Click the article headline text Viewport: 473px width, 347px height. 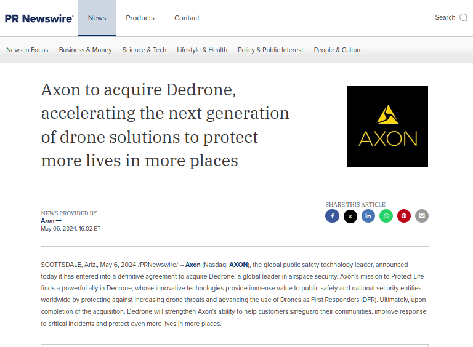coord(165,125)
